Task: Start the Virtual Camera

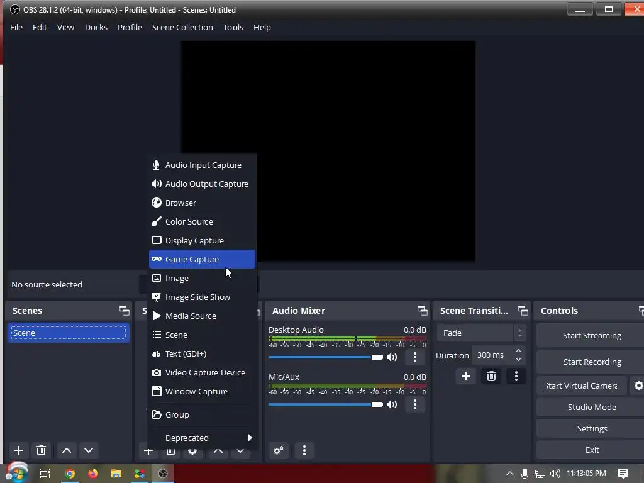Action: 582,386
